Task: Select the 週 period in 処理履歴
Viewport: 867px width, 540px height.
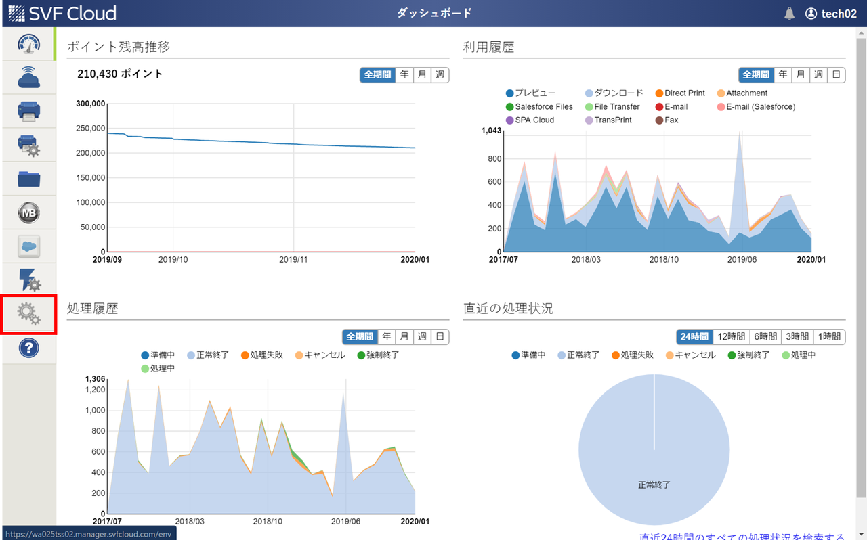Action: [x=421, y=336]
